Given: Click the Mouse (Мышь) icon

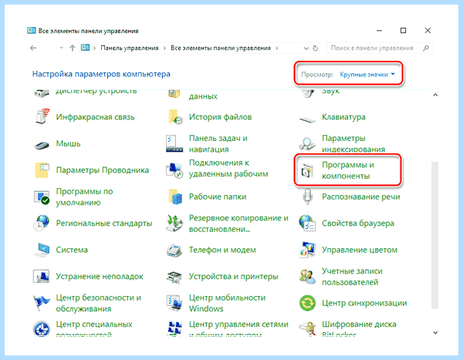Looking at the screenshot, I should click(42, 144).
